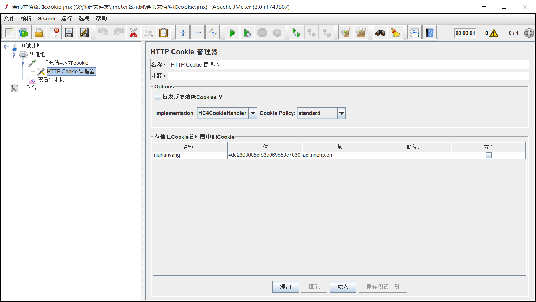This screenshot has height=302, width=536.
Task: Click the 0 / 1 thread count indicator
Action: [513, 33]
